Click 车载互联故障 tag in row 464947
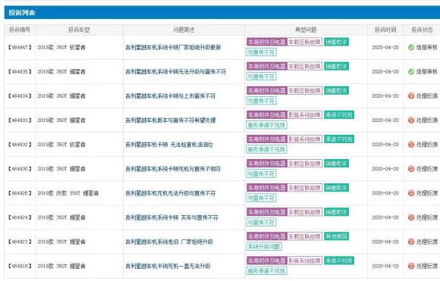The height and width of the screenshot is (281, 440). click(x=304, y=42)
